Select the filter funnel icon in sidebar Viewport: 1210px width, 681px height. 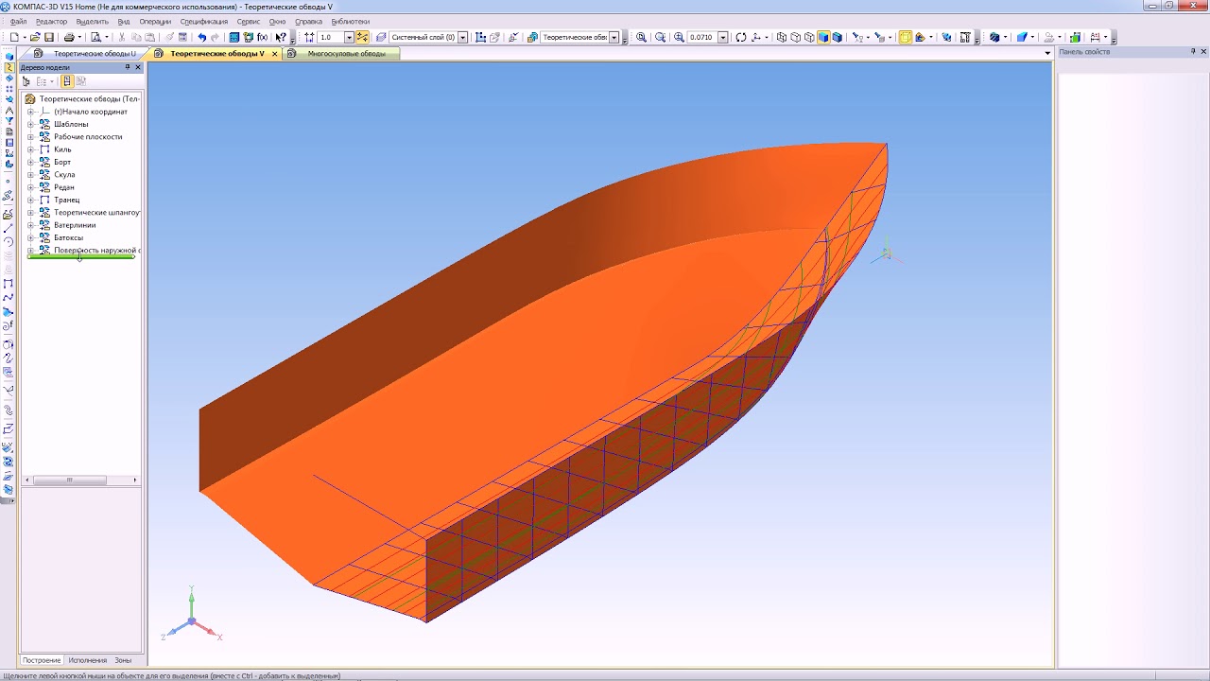coord(9,121)
